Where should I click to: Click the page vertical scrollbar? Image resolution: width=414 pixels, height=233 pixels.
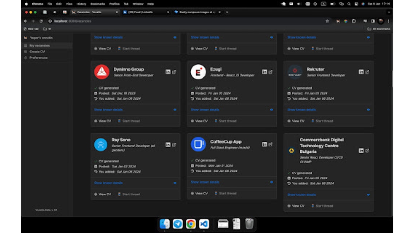(392, 79)
